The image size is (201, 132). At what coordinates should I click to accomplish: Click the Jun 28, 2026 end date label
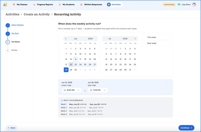click(93, 83)
